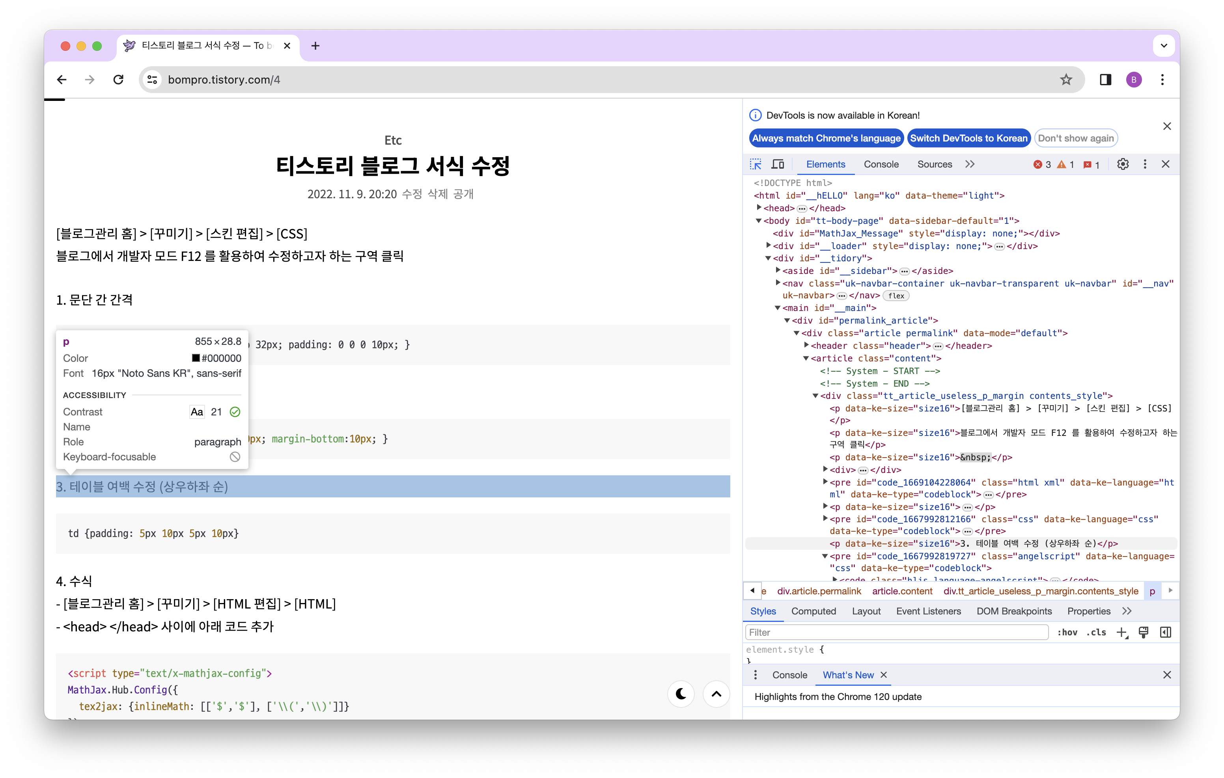Switch to the Console tab
1224x778 pixels.
881,164
